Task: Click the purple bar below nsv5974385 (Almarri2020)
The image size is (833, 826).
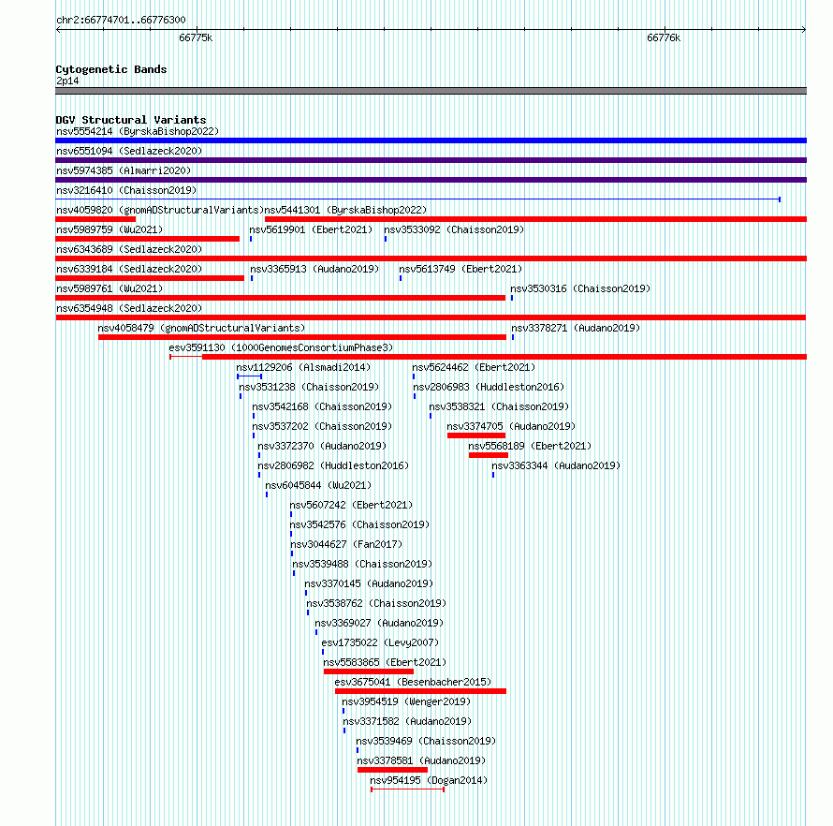Action: (431, 180)
